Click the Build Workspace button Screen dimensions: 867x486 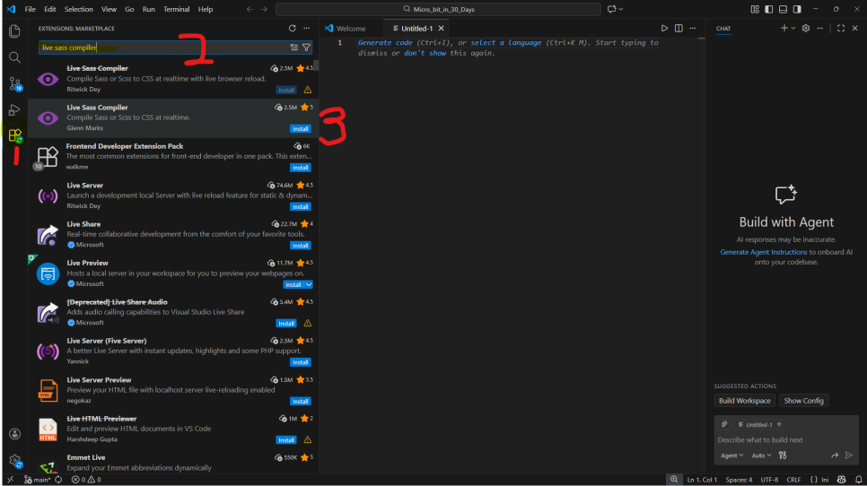point(744,401)
